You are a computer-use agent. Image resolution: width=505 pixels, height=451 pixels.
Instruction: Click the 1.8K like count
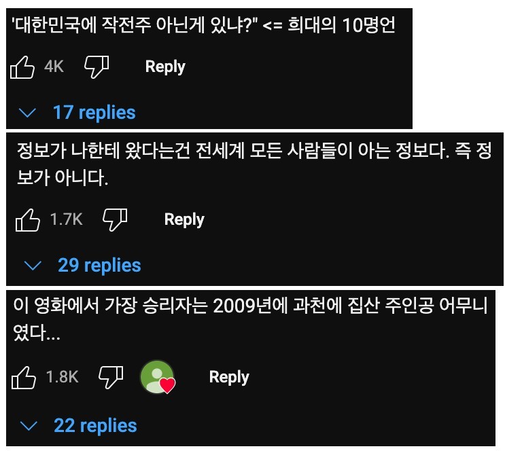(62, 377)
